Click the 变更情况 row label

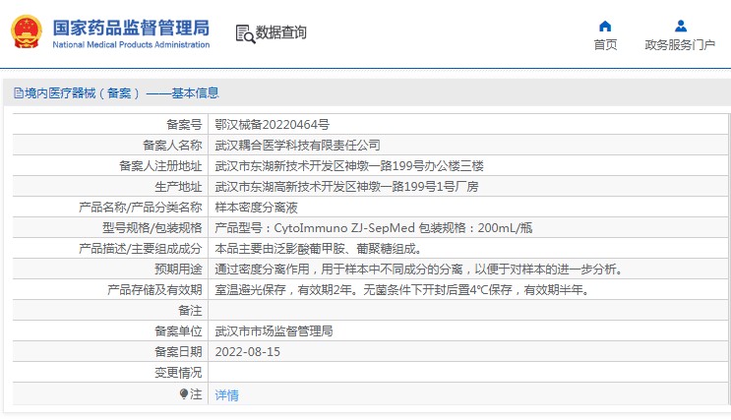178,373
